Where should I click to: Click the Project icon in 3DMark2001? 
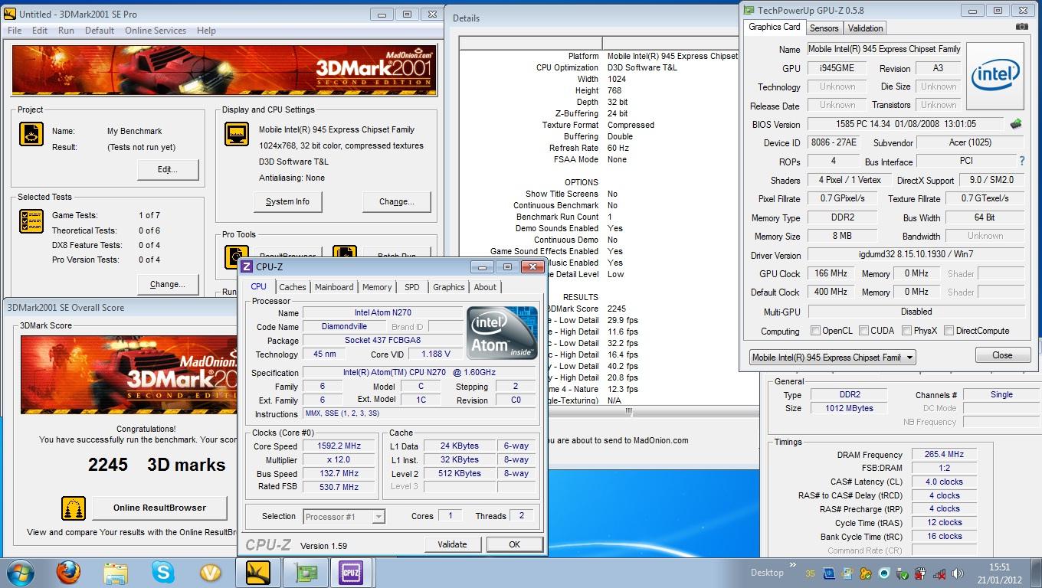(x=31, y=134)
